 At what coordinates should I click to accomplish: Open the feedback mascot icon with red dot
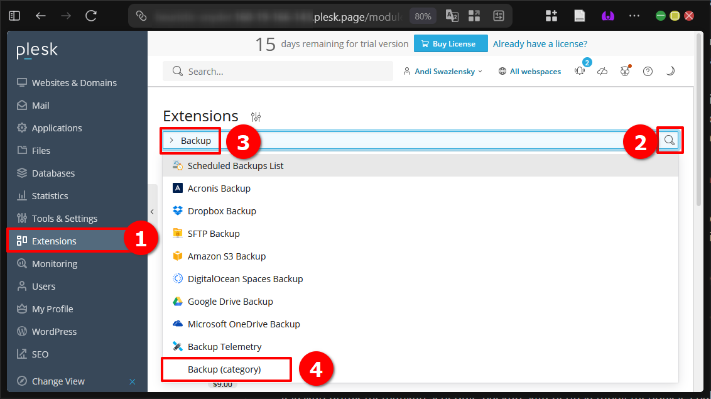625,71
